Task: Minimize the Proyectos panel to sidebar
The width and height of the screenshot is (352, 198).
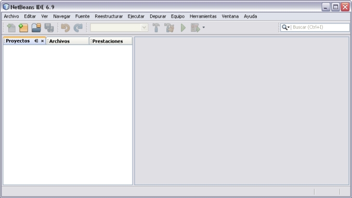Action: click(x=36, y=41)
